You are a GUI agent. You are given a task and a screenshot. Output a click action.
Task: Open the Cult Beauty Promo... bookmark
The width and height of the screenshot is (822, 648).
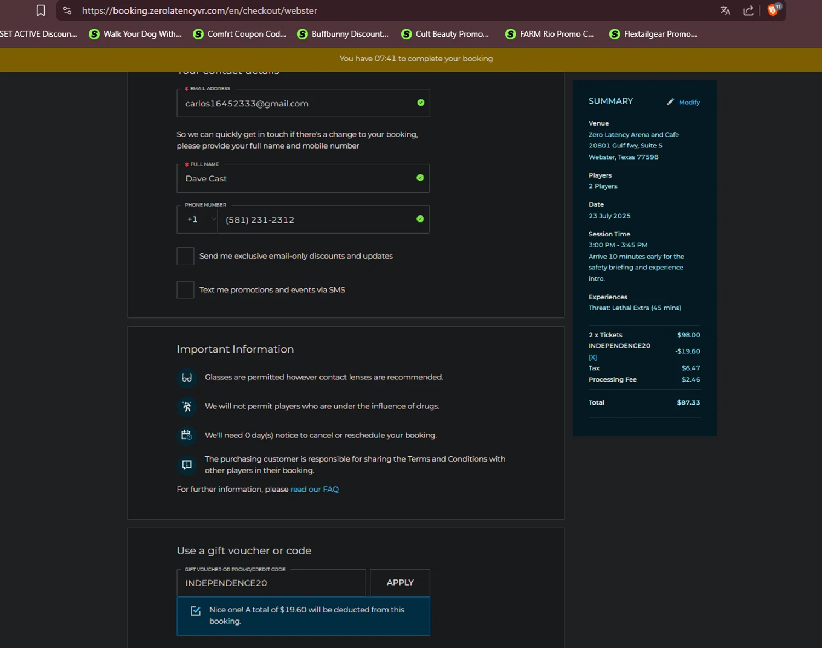445,34
